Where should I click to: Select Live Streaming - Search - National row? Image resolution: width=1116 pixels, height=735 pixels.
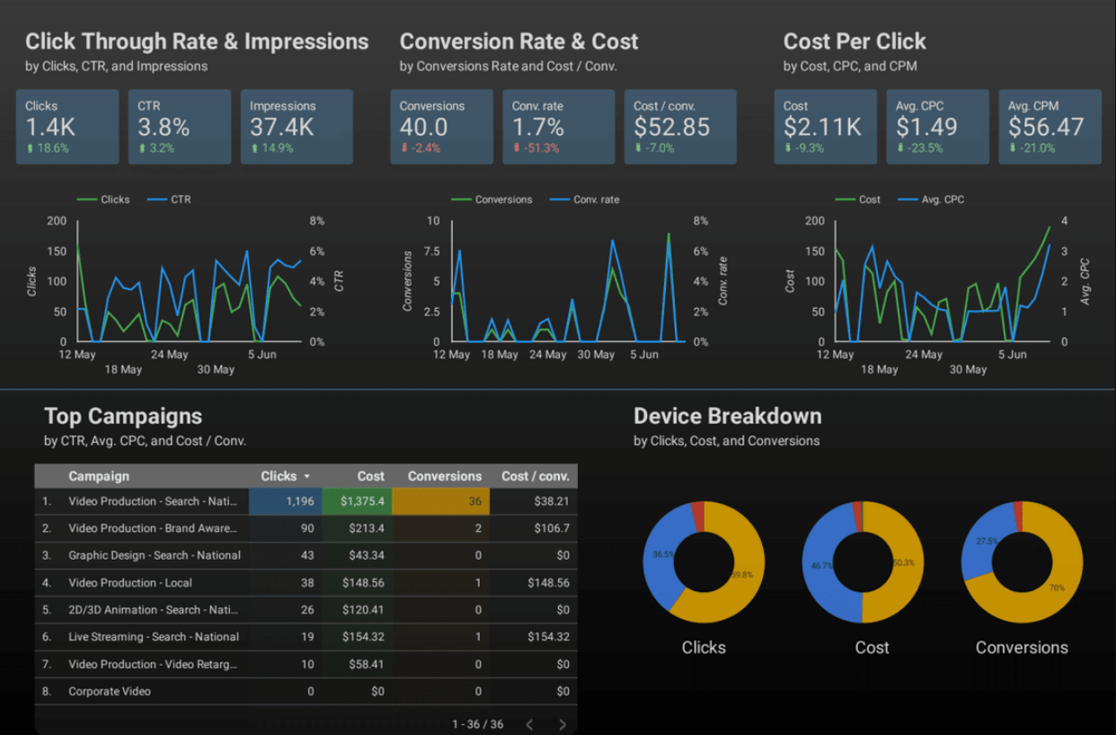click(x=306, y=637)
